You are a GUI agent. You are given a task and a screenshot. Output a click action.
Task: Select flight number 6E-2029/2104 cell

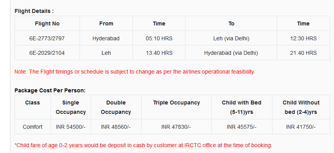[x=47, y=53]
